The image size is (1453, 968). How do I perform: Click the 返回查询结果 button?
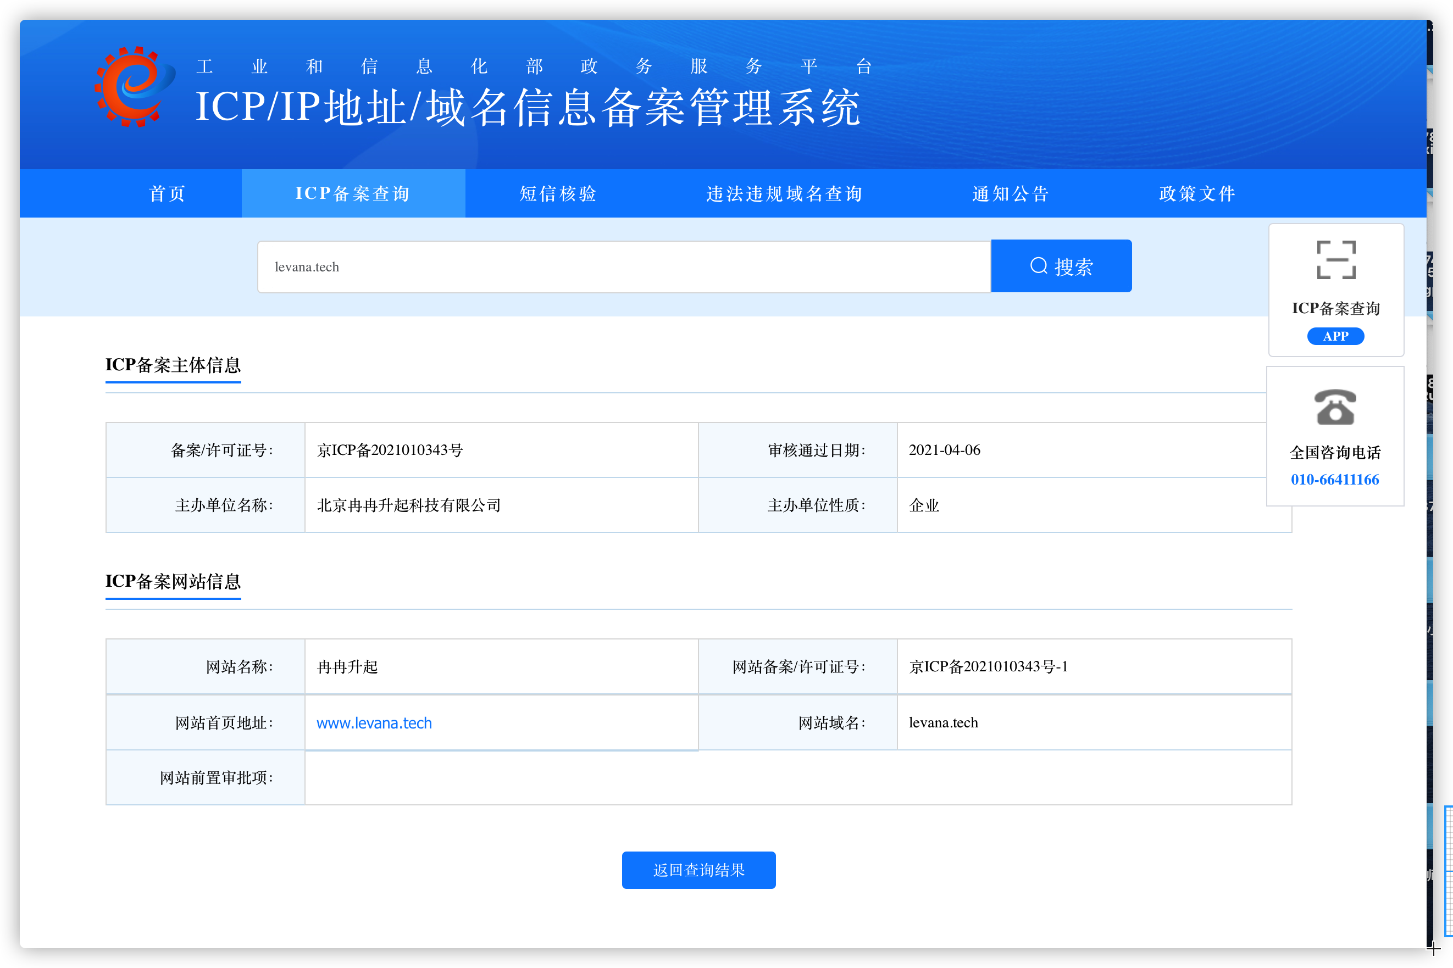point(698,870)
